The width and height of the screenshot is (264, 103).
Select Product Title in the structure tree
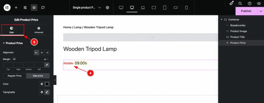coord(237,37)
